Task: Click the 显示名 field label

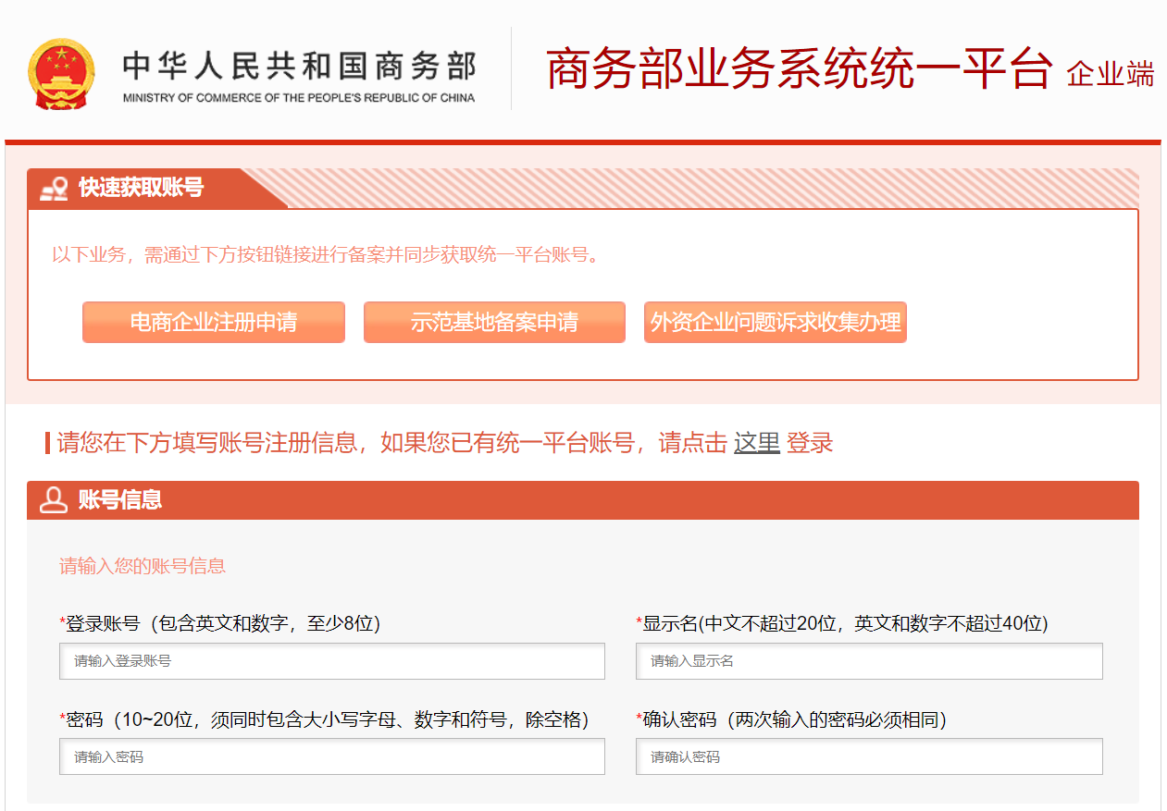Action: click(842, 623)
